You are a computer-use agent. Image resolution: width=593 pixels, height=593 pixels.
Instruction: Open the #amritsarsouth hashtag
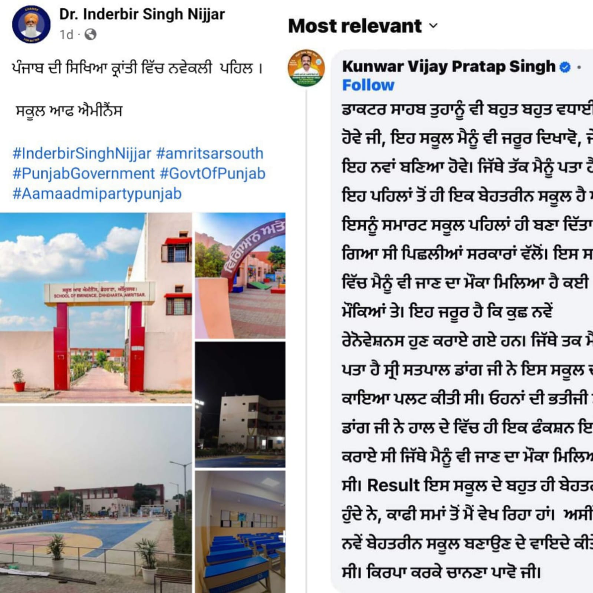(x=210, y=154)
